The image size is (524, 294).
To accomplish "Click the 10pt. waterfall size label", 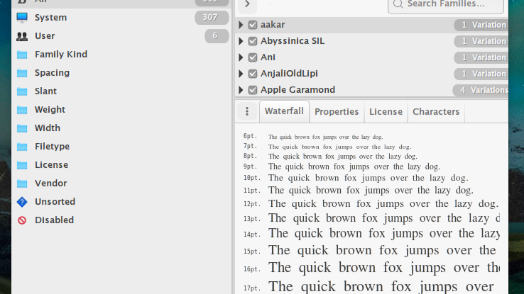I will click(251, 178).
